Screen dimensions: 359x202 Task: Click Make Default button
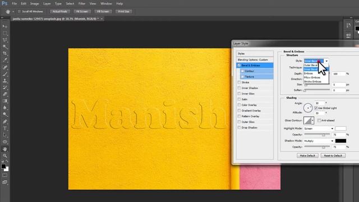(x=307, y=155)
